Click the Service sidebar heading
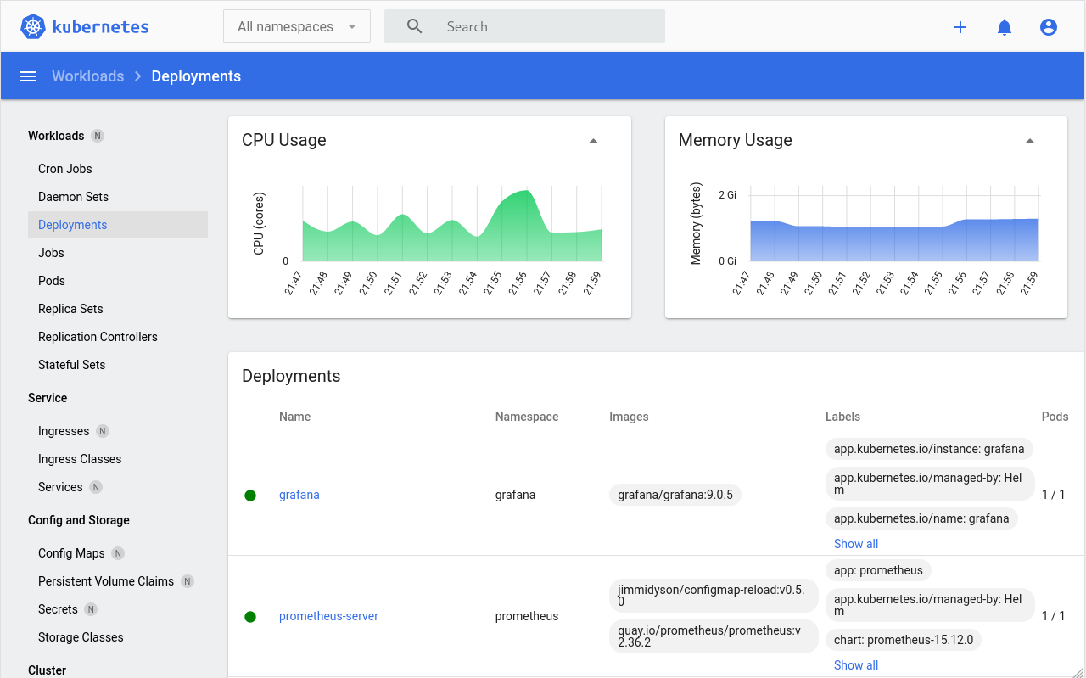This screenshot has height=678, width=1086. (x=48, y=398)
